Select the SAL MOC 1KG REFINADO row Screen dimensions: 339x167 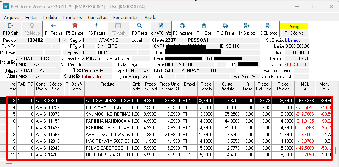tap(169, 114)
